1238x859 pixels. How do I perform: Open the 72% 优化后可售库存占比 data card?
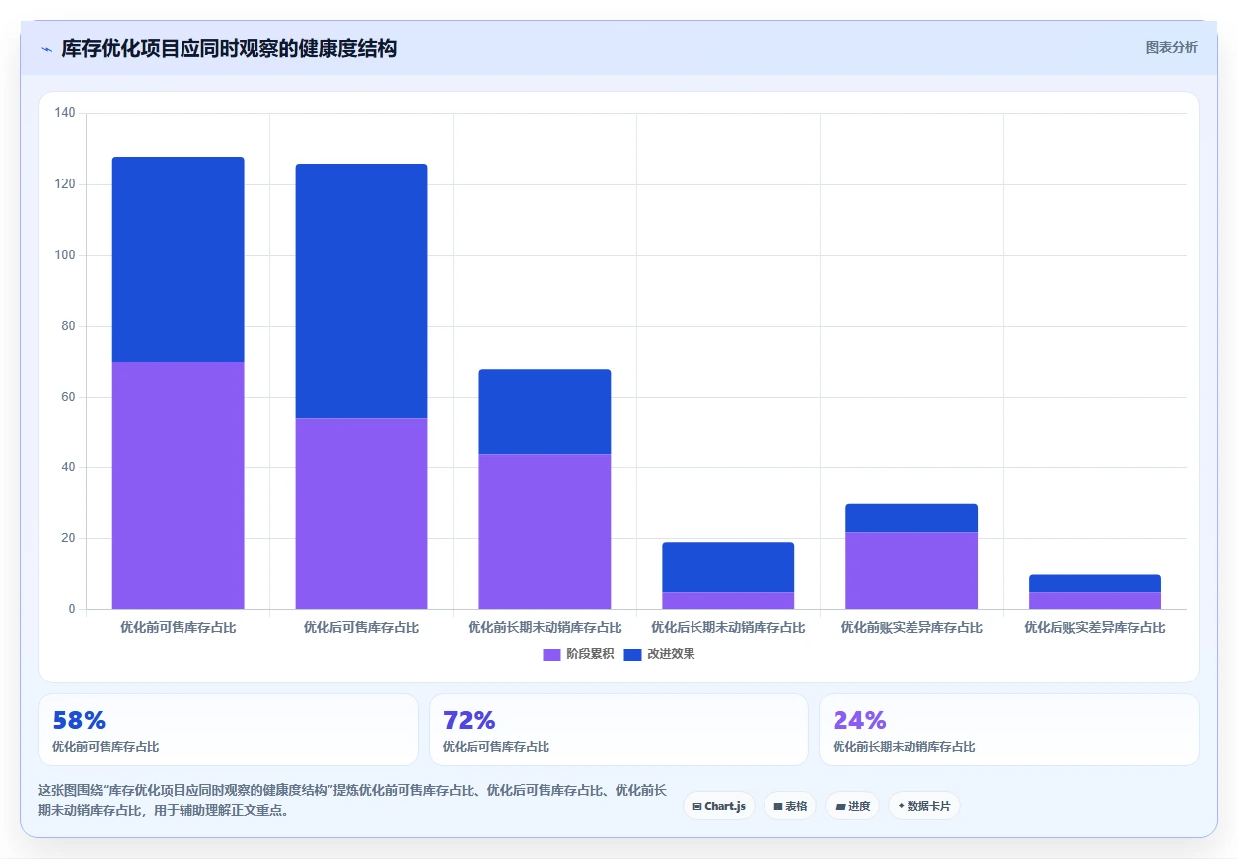point(619,730)
